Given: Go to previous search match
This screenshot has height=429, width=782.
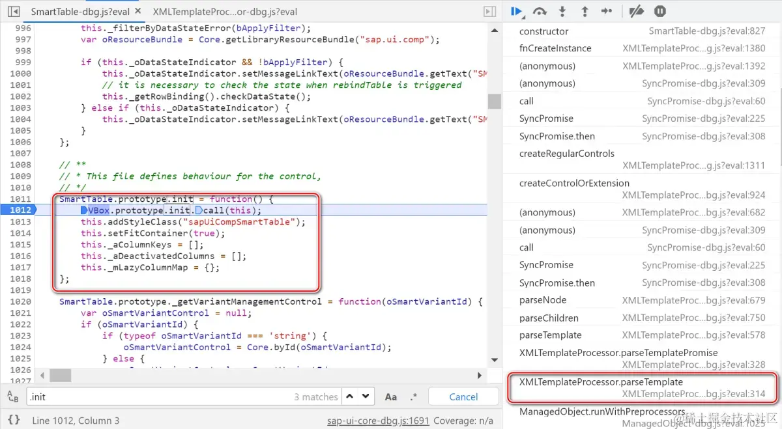Looking at the screenshot, I should pyautogui.click(x=350, y=396).
